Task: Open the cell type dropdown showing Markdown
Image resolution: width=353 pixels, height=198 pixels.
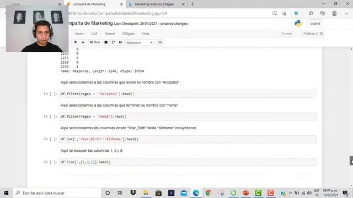Action: (140, 42)
